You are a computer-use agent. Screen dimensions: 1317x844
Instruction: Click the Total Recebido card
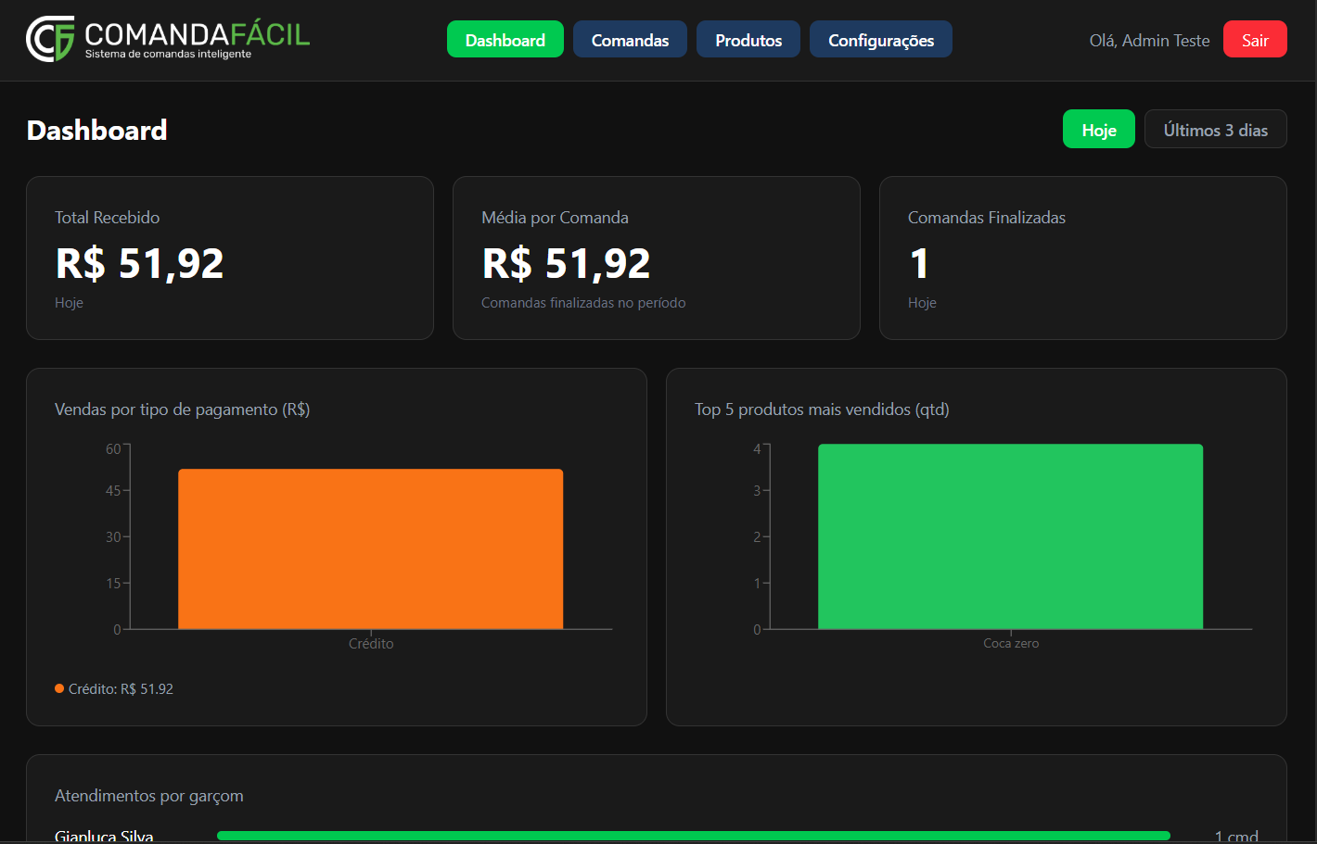(229, 258)
